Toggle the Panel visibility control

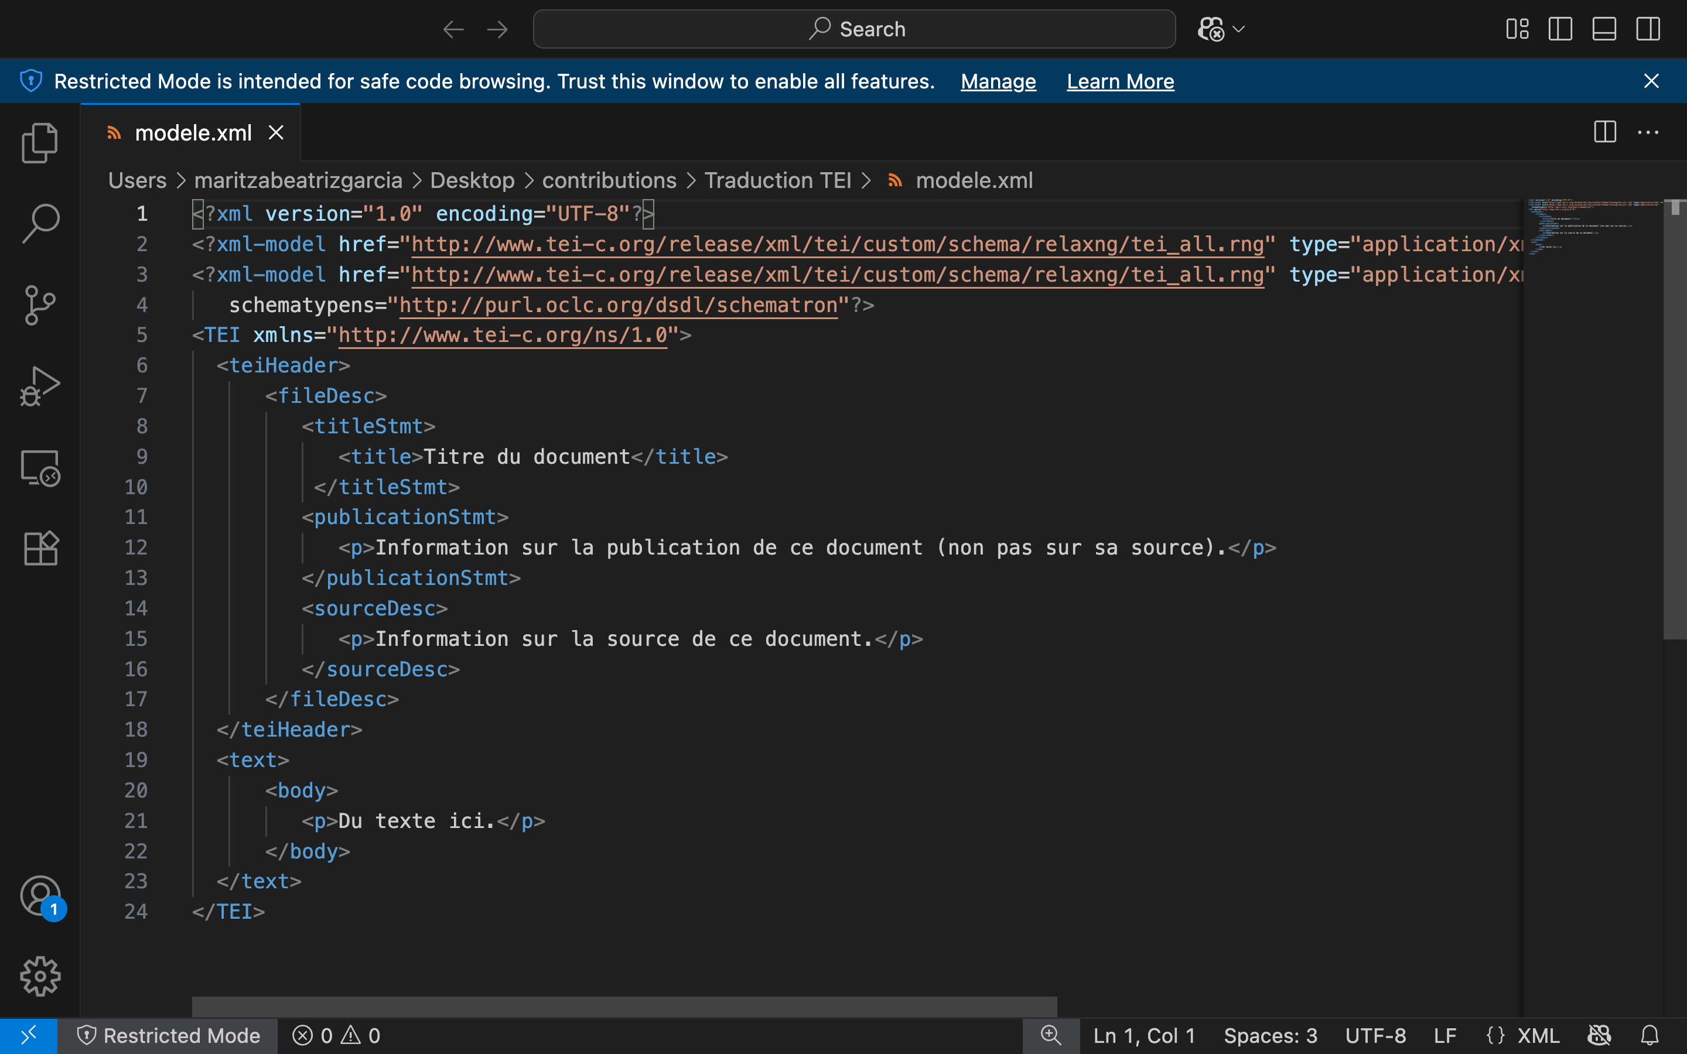1604,29
